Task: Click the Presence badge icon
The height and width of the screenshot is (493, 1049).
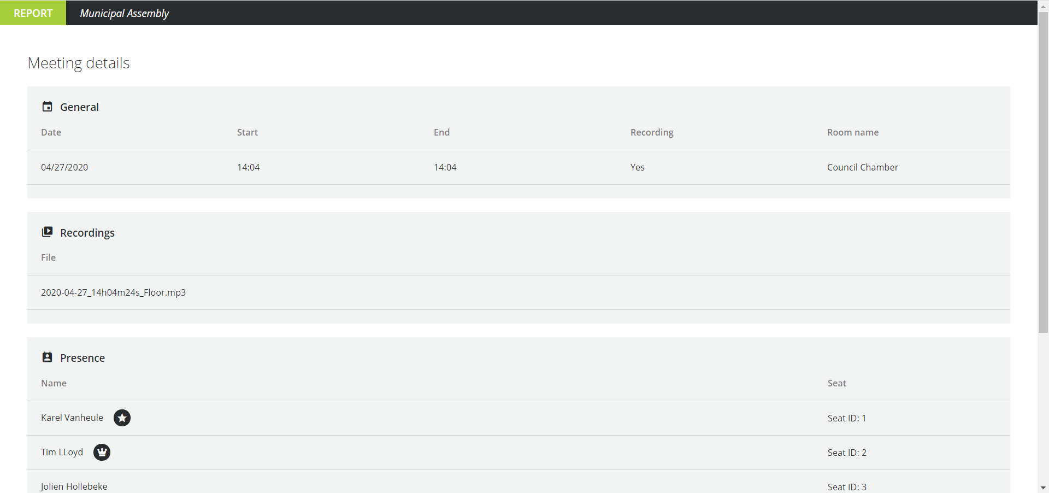Action: [48, 357]
